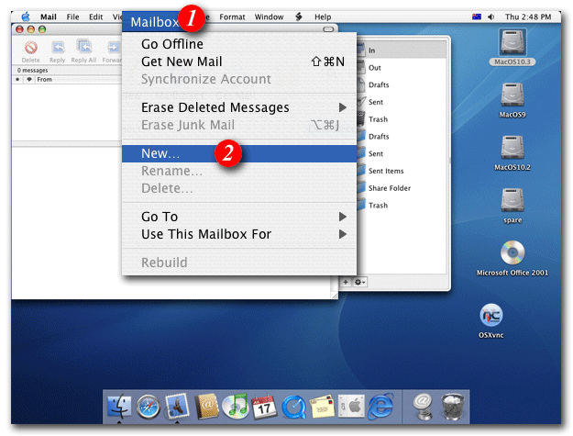Open the gear action dropdown in mailbox drawer
Image resolution: width=573 pixels, height=436 pixels.
tap(361, 282)
